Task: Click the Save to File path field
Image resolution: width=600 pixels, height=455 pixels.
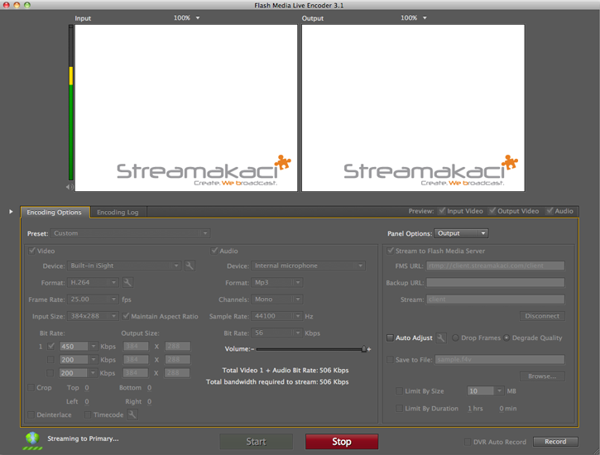Action: (500, 360)
